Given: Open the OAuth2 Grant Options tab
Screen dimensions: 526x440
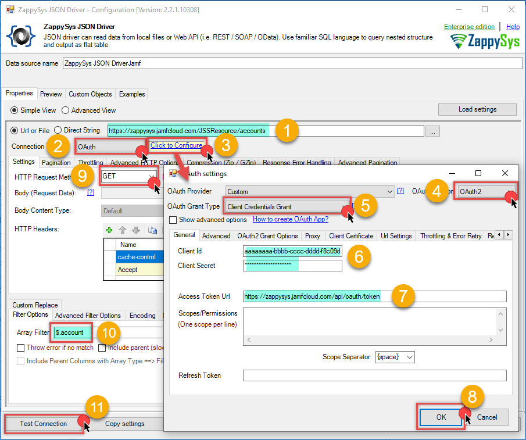Looking at the screenshot, I should 267,235.
